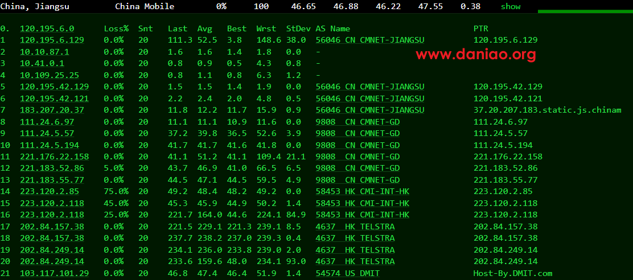Open the 111.24.5.194 IP link in hop 10

(50, 145)
